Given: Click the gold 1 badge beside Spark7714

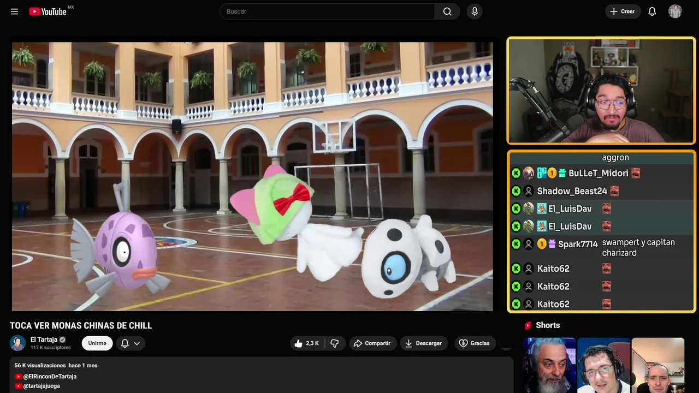Looking at the screenshot, I should point(542,244).
